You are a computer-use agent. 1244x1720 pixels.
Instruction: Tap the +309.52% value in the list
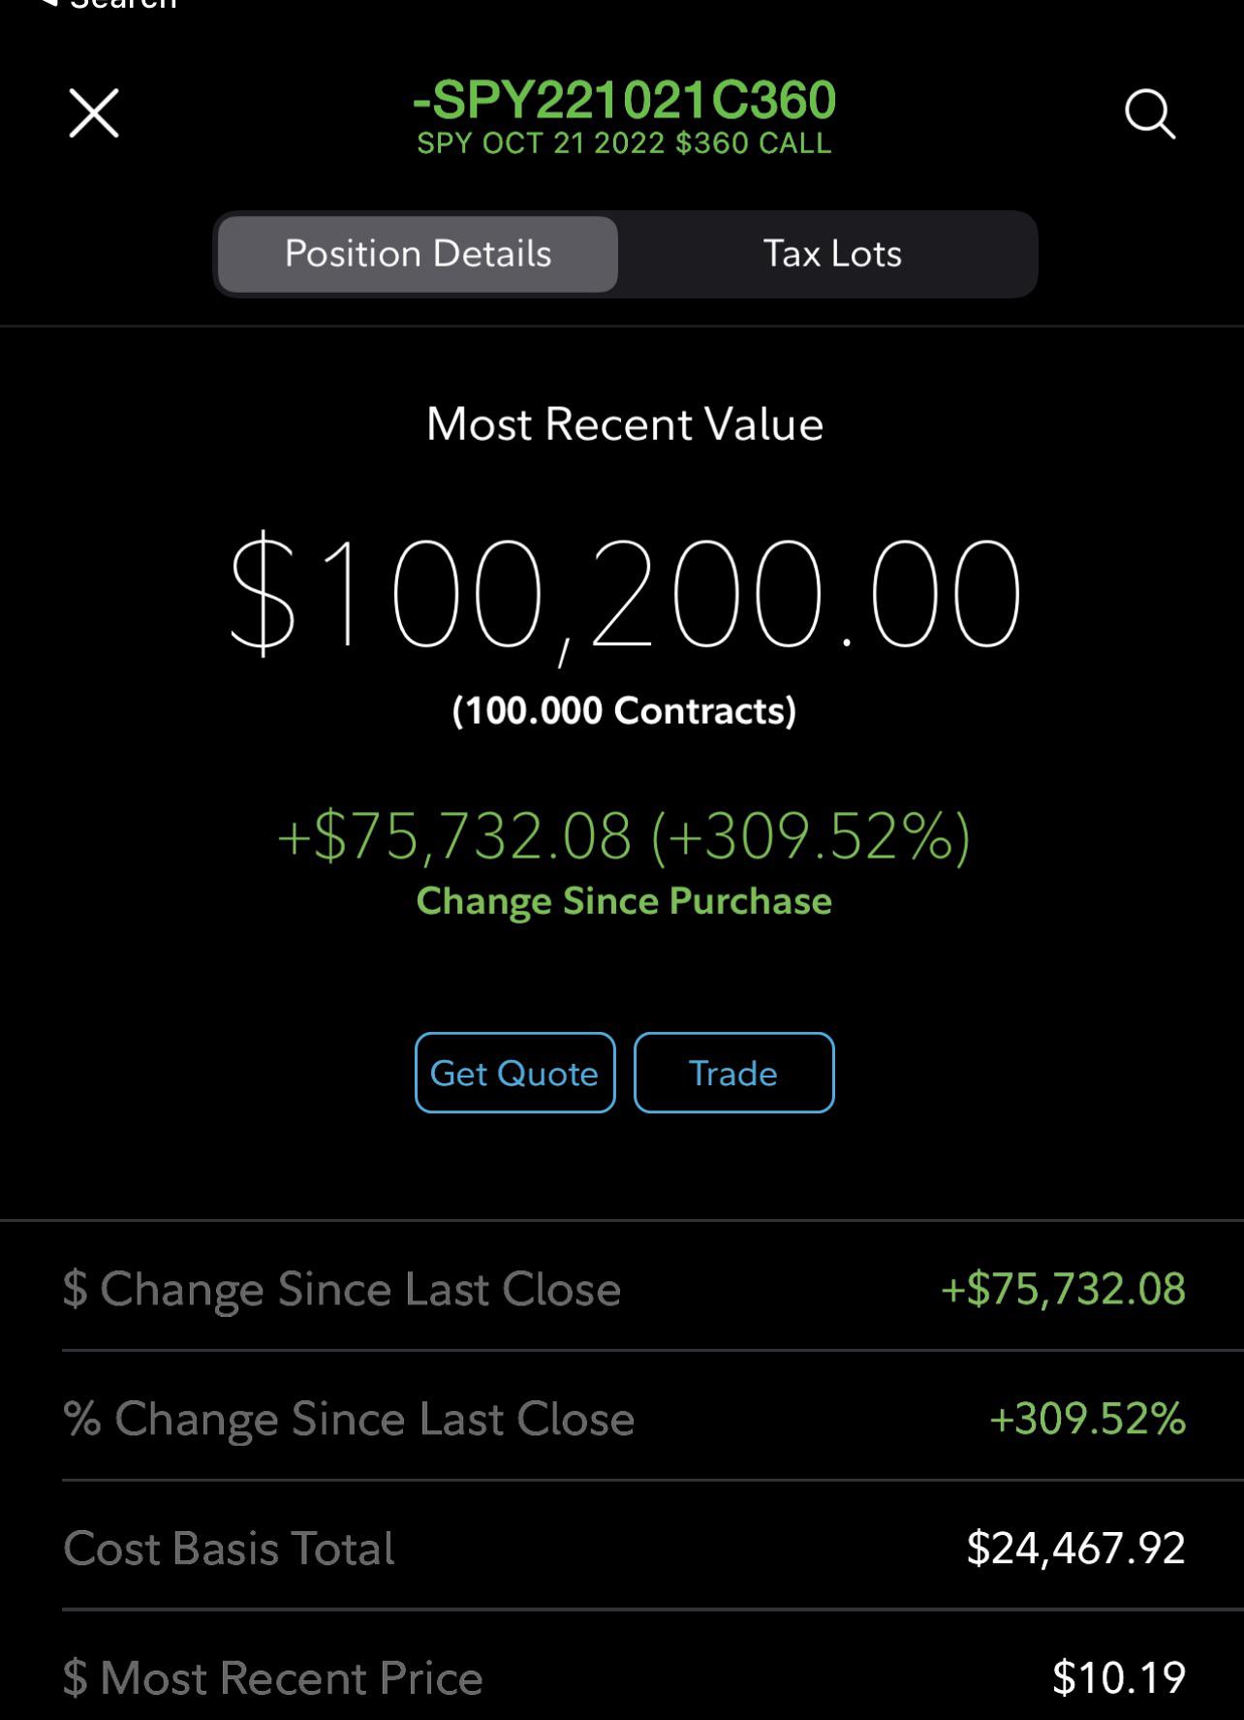click(1087, 1419)
